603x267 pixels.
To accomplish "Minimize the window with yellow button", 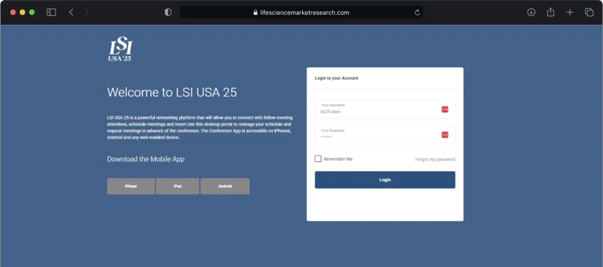I will [x=22, y=12].
